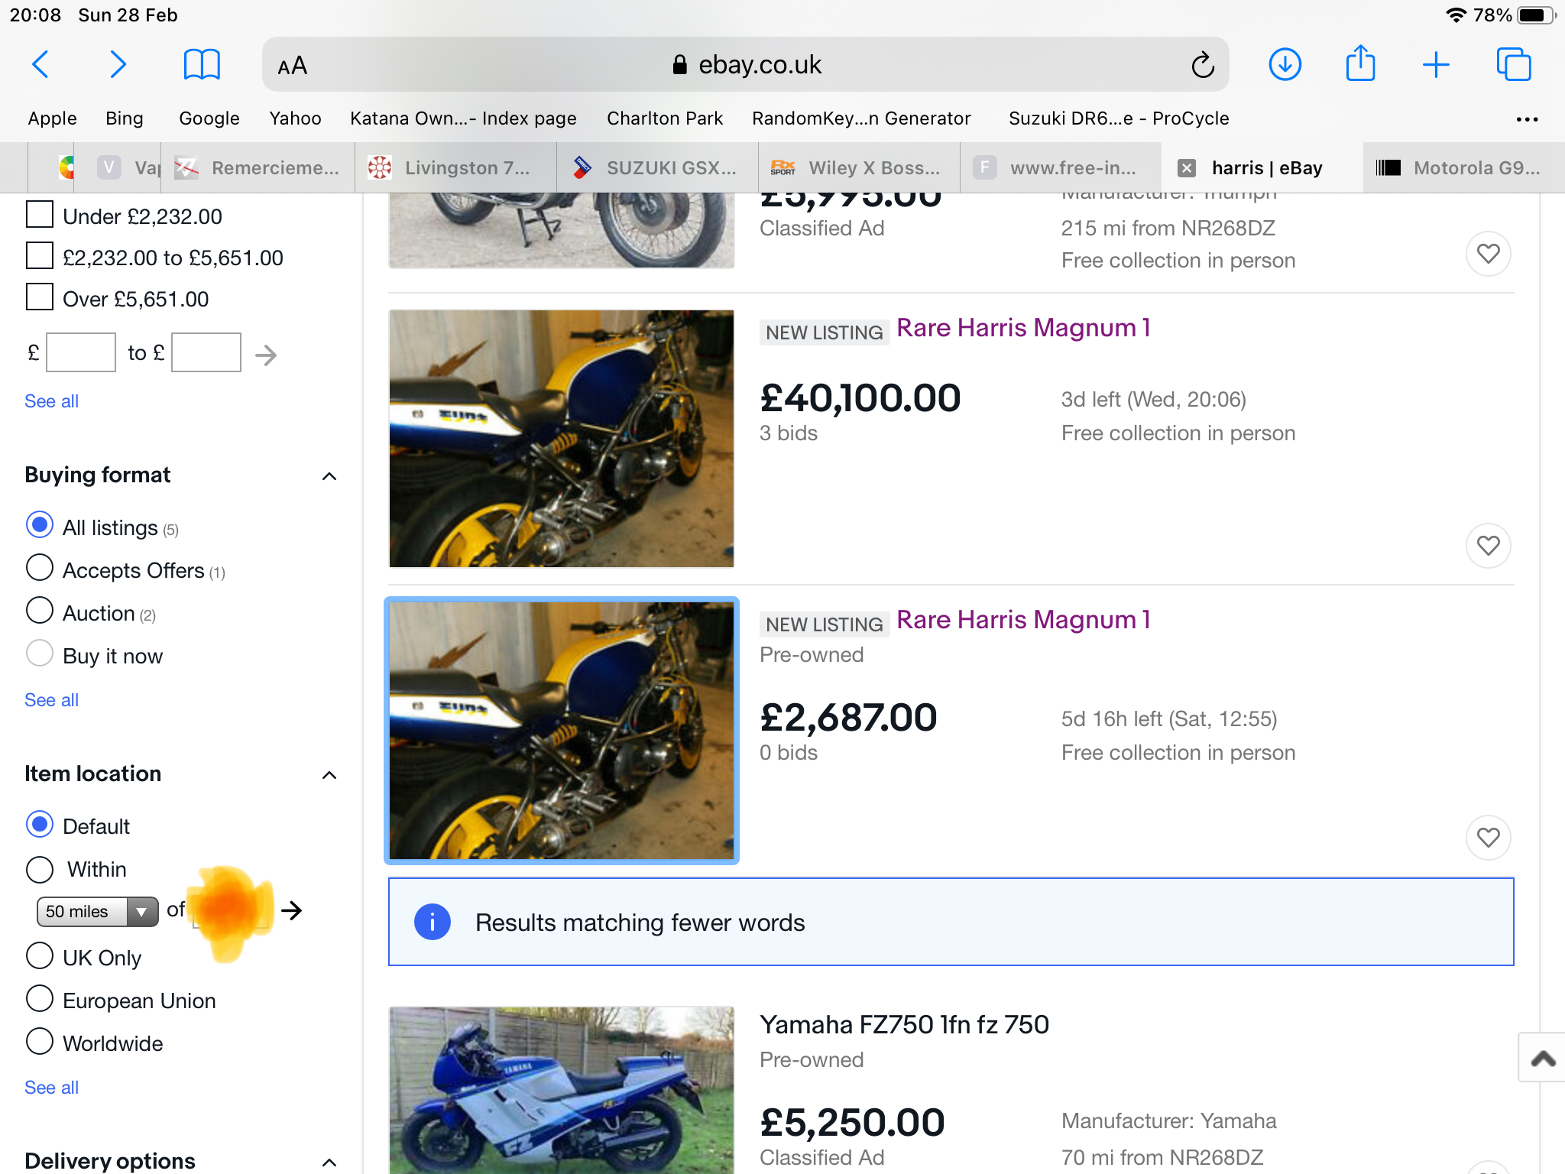Viewport: 1565px width, 1174px height.
Task: Select the Auction buying format
Action: [x=40, y=611]
